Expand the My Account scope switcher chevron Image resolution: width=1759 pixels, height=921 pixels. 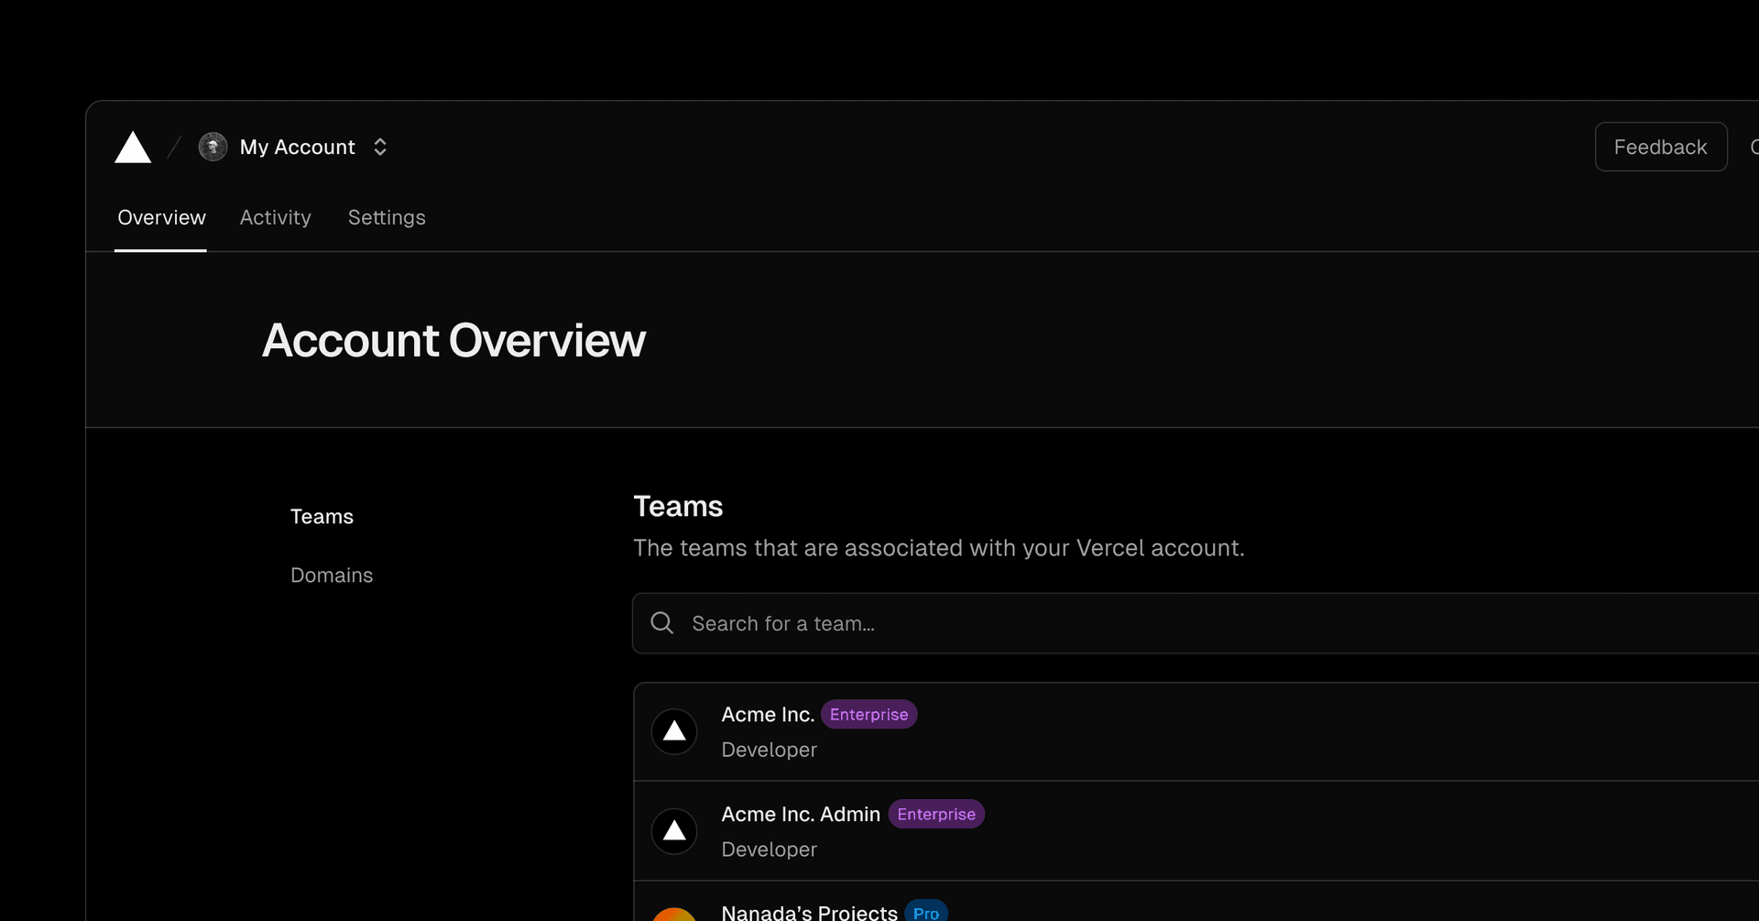[x=380, y=147]
